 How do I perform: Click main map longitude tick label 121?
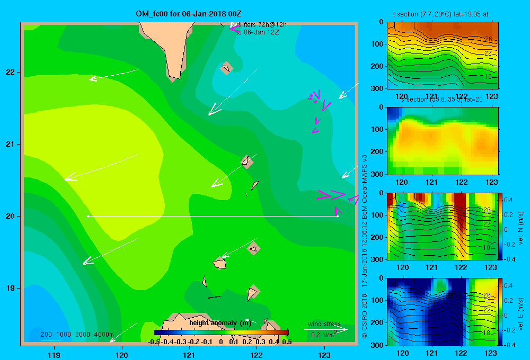tap(189, 355)
